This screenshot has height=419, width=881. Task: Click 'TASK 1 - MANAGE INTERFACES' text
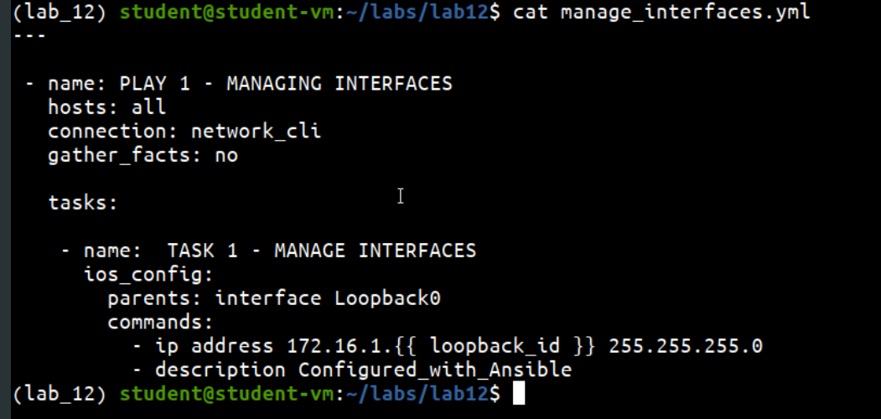[321, 251]
